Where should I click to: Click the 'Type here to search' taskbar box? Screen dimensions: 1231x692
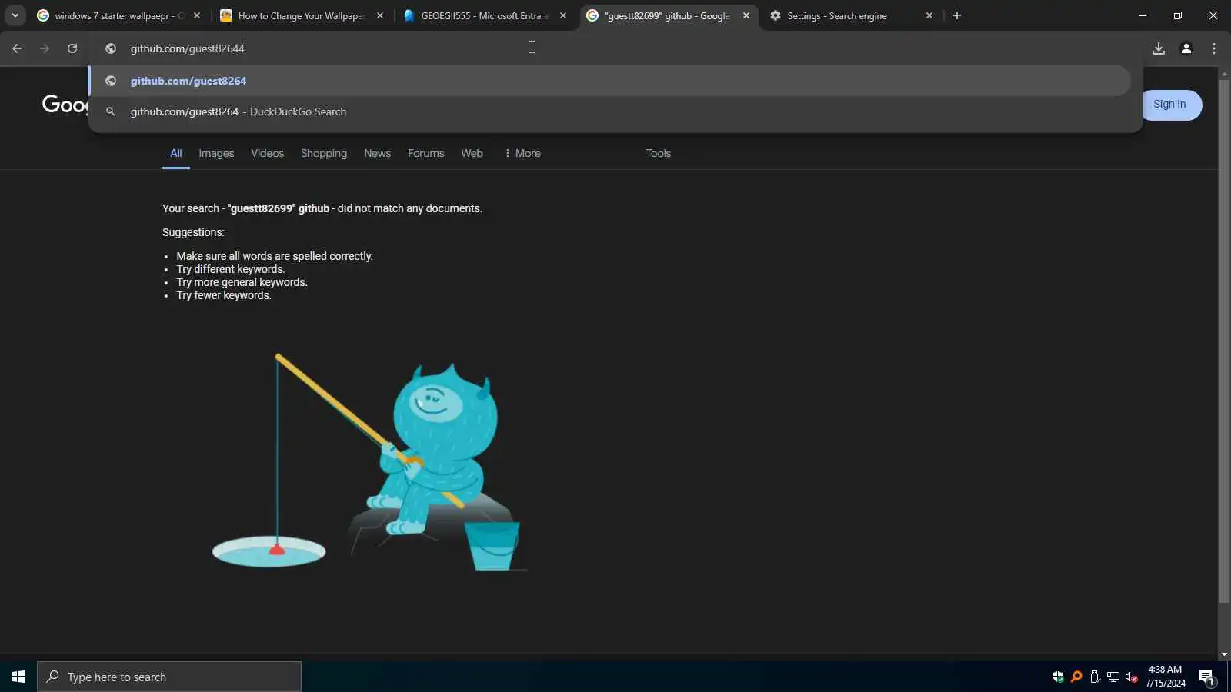pos(169,677)
